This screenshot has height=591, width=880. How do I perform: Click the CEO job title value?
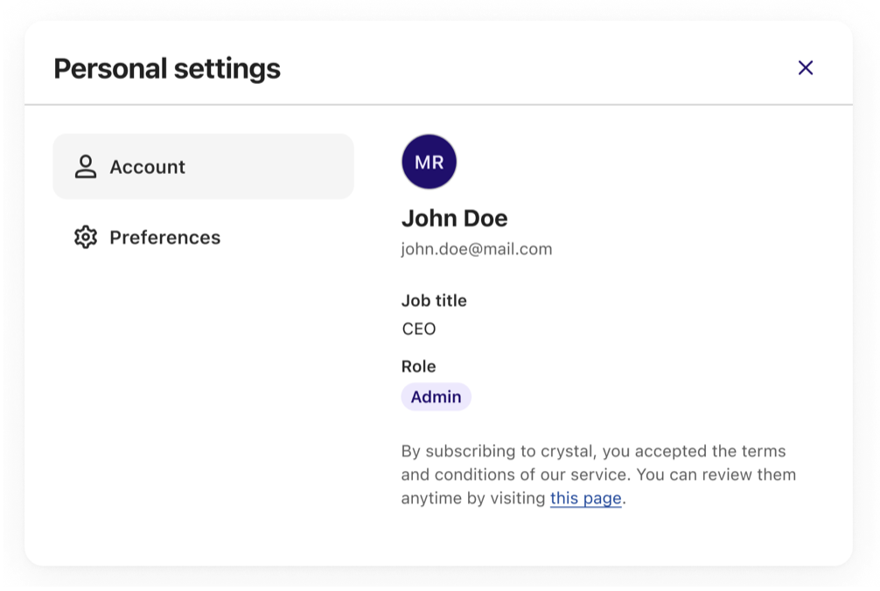418,330
